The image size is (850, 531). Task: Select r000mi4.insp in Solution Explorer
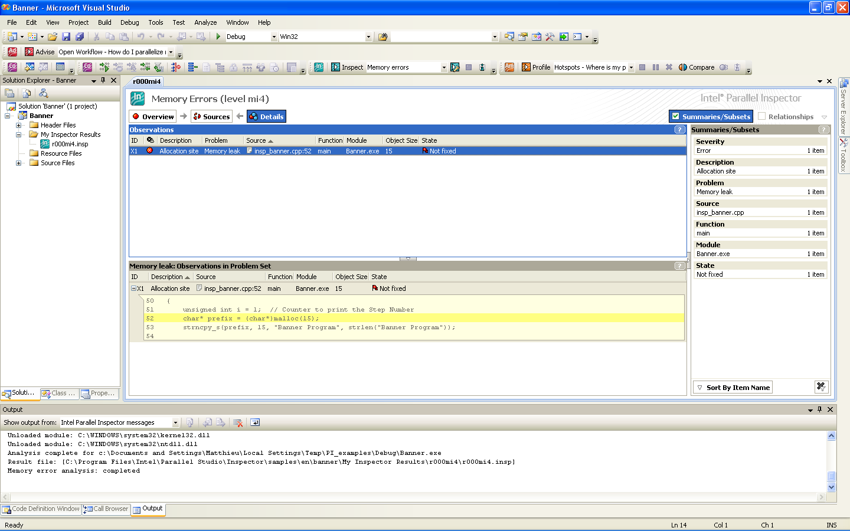70,144
